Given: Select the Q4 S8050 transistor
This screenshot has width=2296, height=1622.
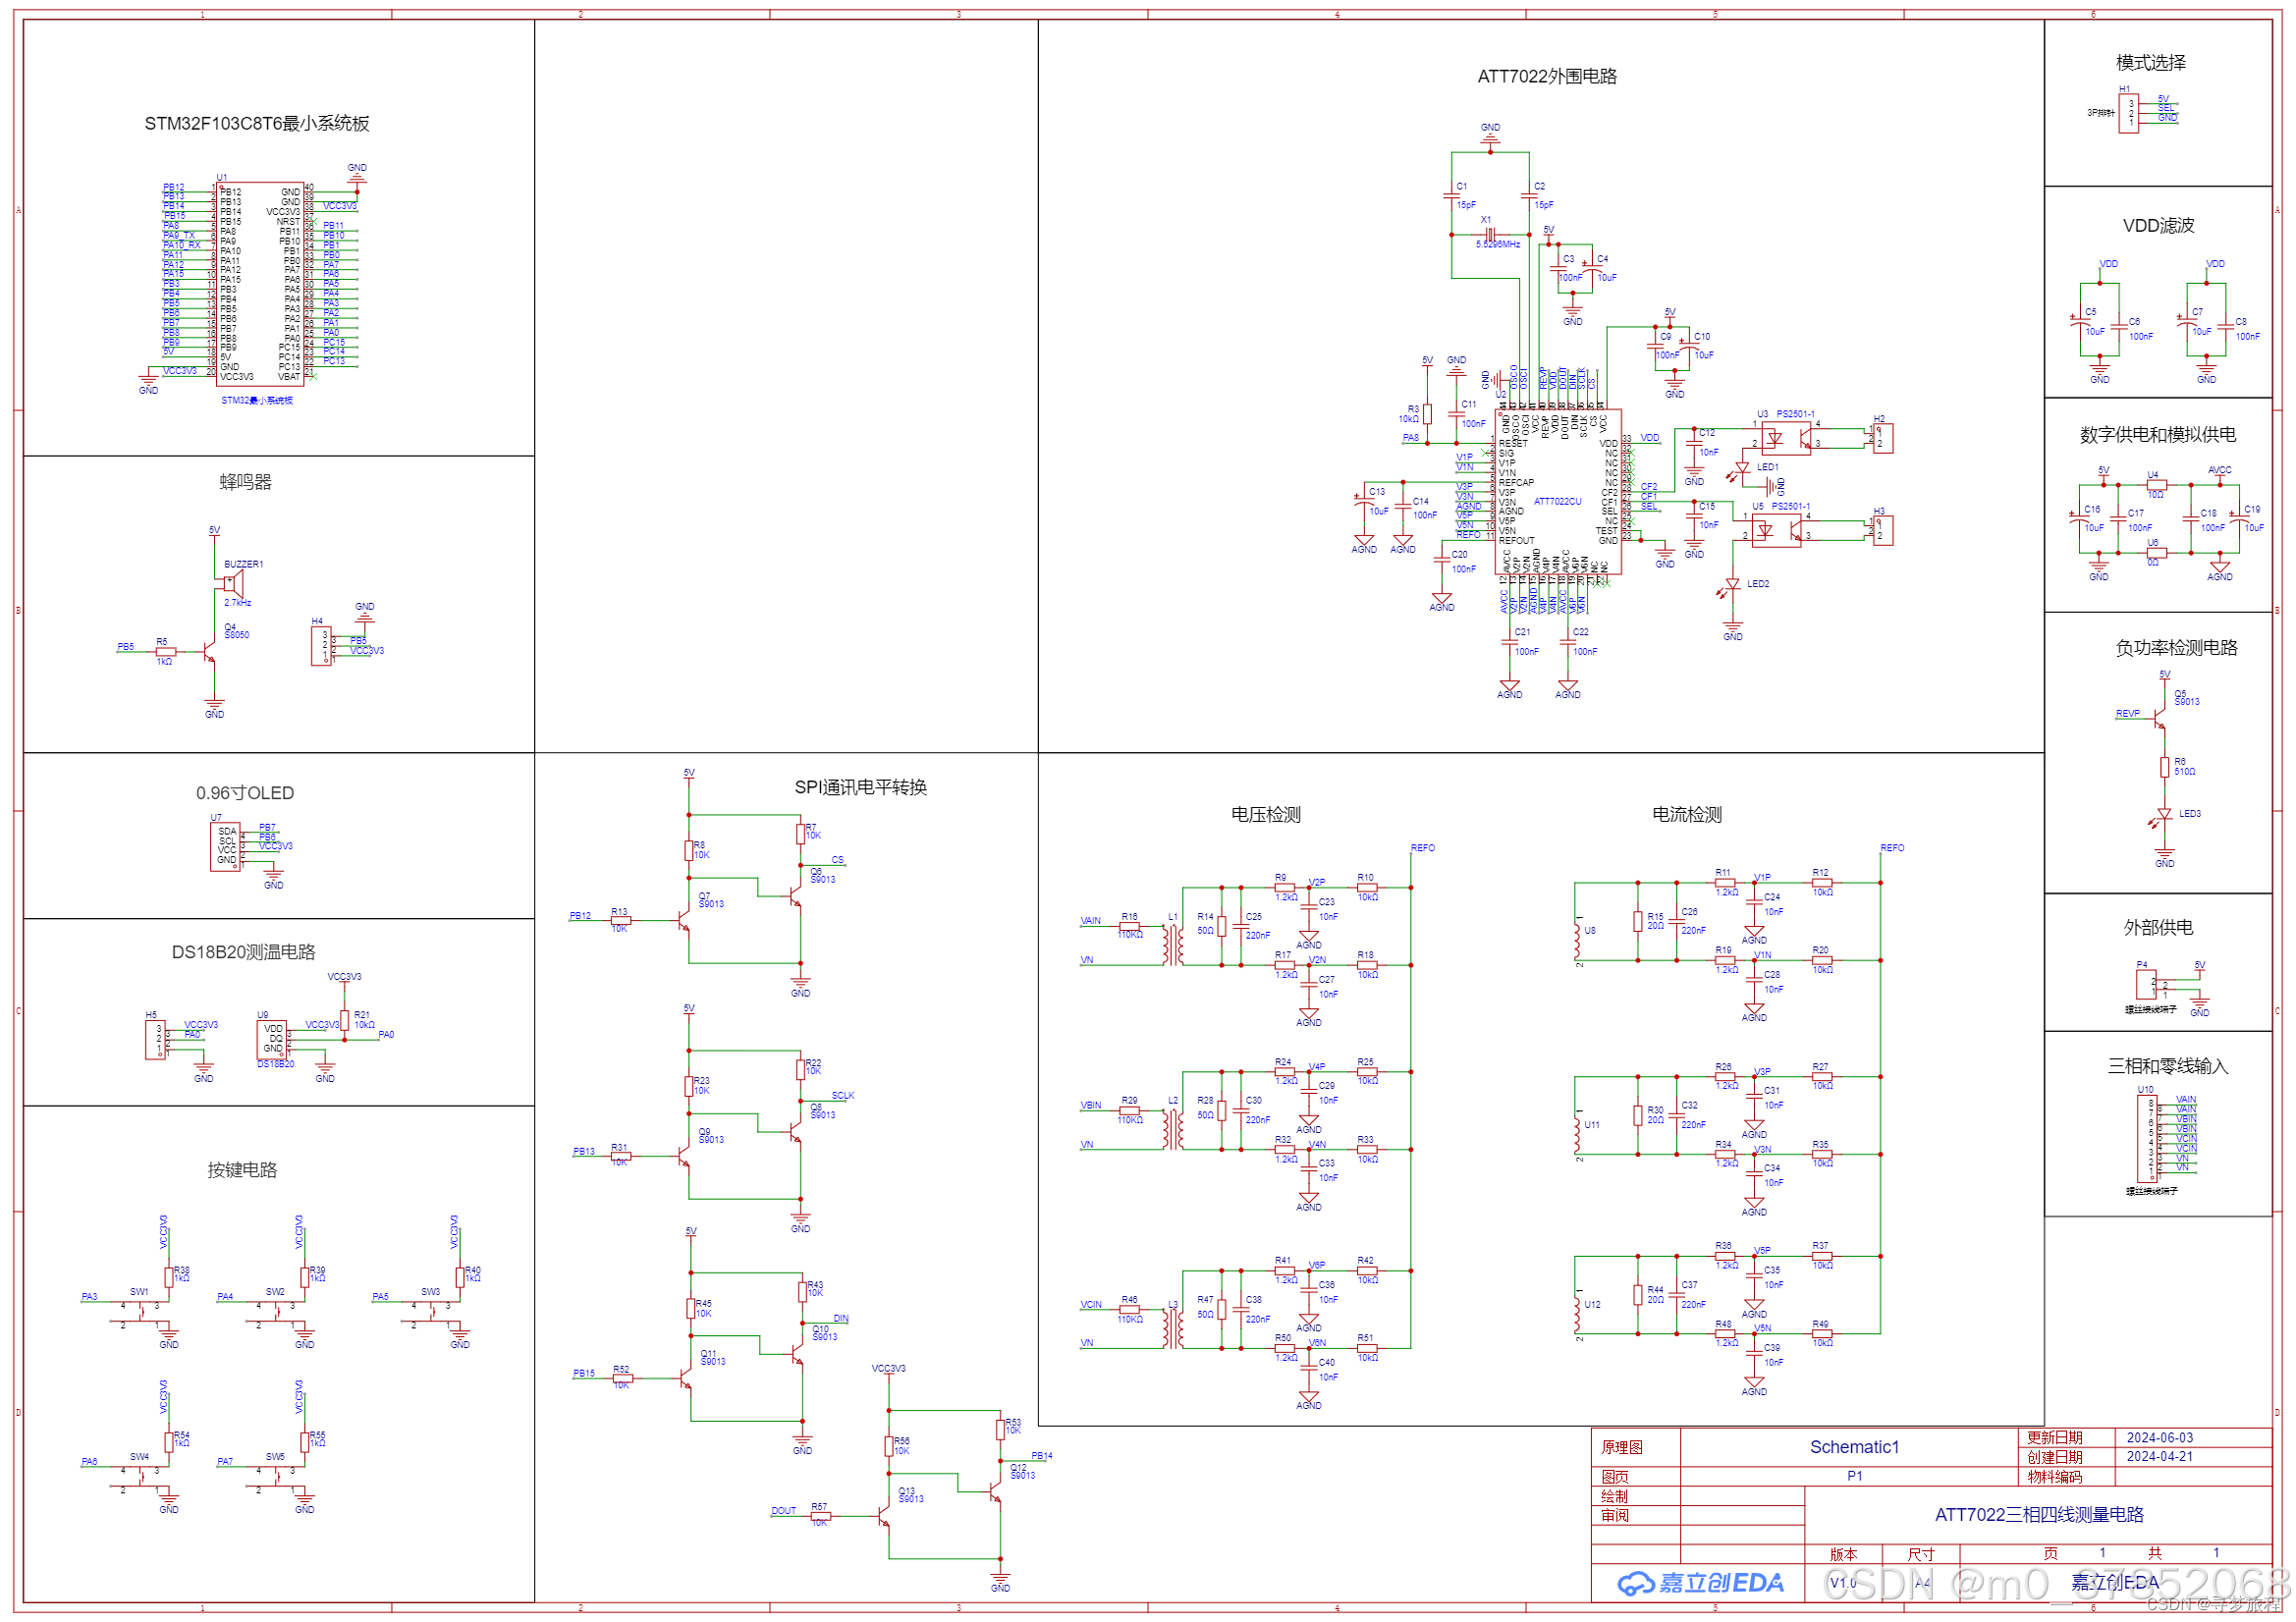Looking at the screenshot, I should [211, 652].
